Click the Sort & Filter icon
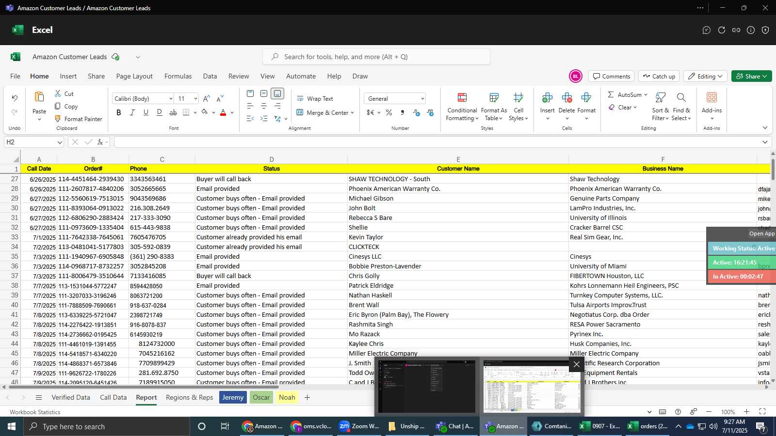 pyautogui.click(x=660, y=98)
